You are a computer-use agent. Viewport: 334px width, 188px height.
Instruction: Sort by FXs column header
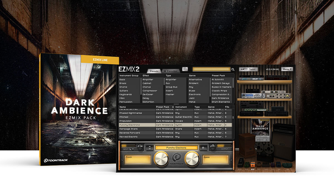229,107
